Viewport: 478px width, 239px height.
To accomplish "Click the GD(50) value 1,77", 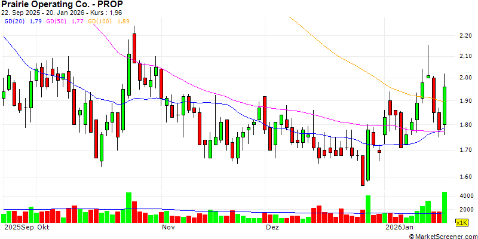I will (77, 22).
